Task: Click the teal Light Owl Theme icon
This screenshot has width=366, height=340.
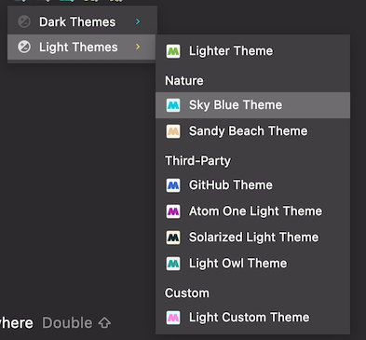Action: coord(173,264)
